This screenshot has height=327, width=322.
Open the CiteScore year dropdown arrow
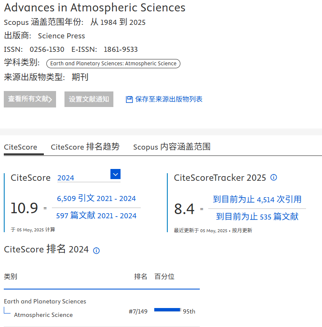pos(115,174)
